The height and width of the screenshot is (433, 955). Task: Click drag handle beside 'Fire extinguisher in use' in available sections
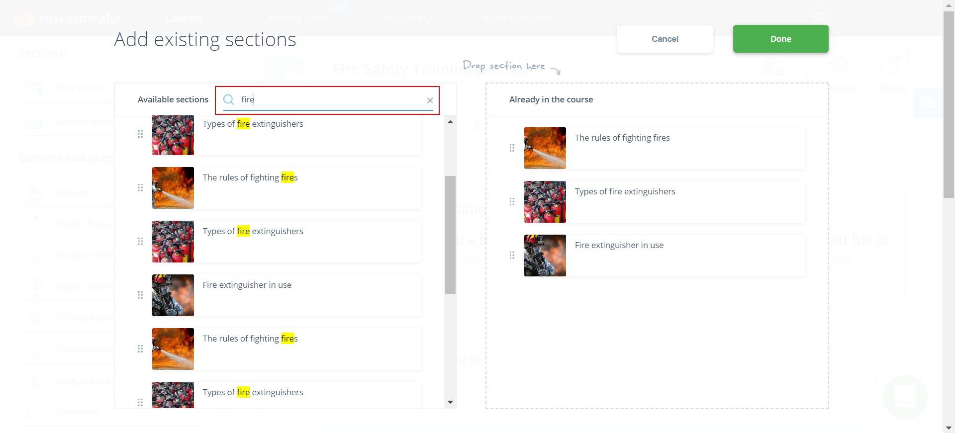tap(140, 295)
